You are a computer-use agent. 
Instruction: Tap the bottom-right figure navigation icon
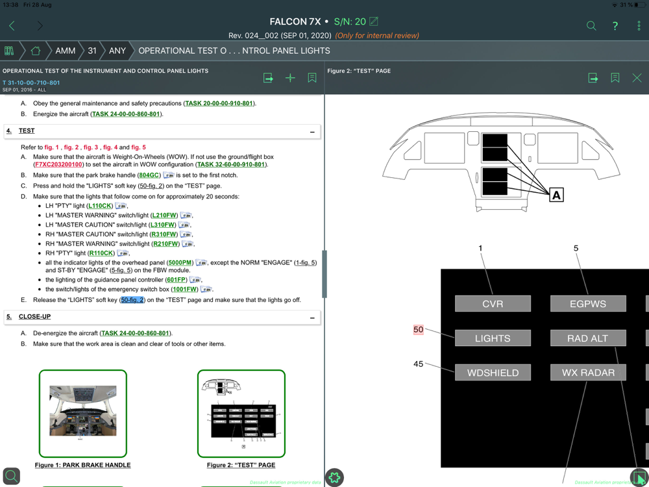pos(639,477)
